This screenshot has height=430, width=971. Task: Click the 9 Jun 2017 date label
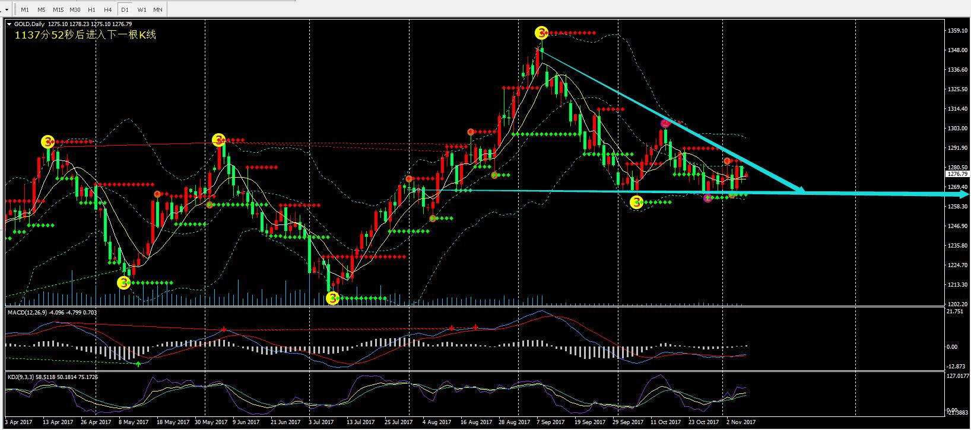point(246,422)
